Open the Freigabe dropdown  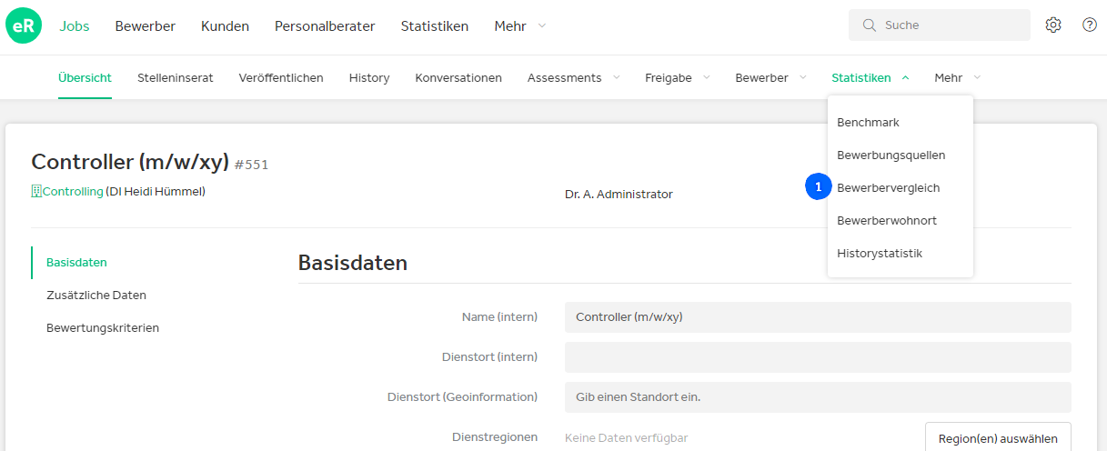click(678, 78)
